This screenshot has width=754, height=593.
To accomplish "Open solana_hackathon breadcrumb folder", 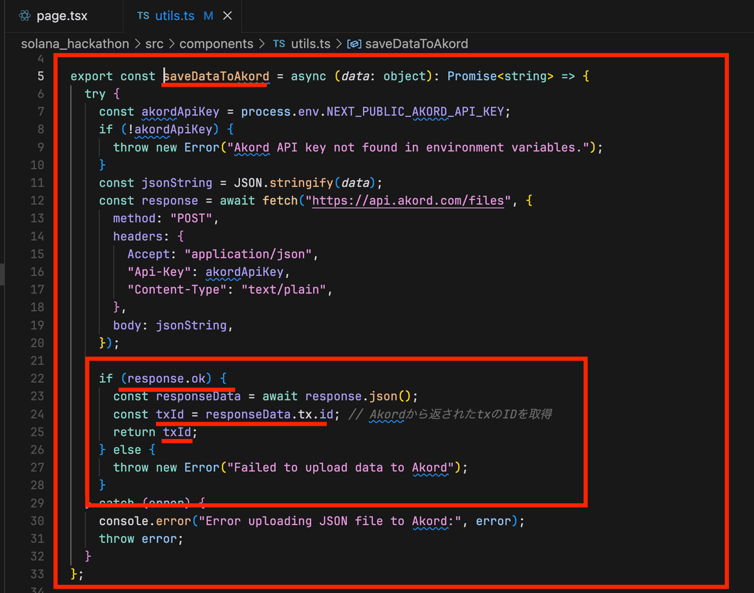I will tap(75, 43).
